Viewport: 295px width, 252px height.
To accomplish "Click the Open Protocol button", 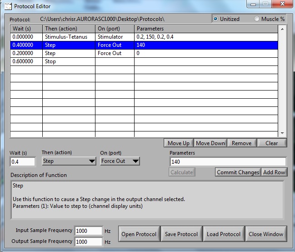I will tap(139, 234).
